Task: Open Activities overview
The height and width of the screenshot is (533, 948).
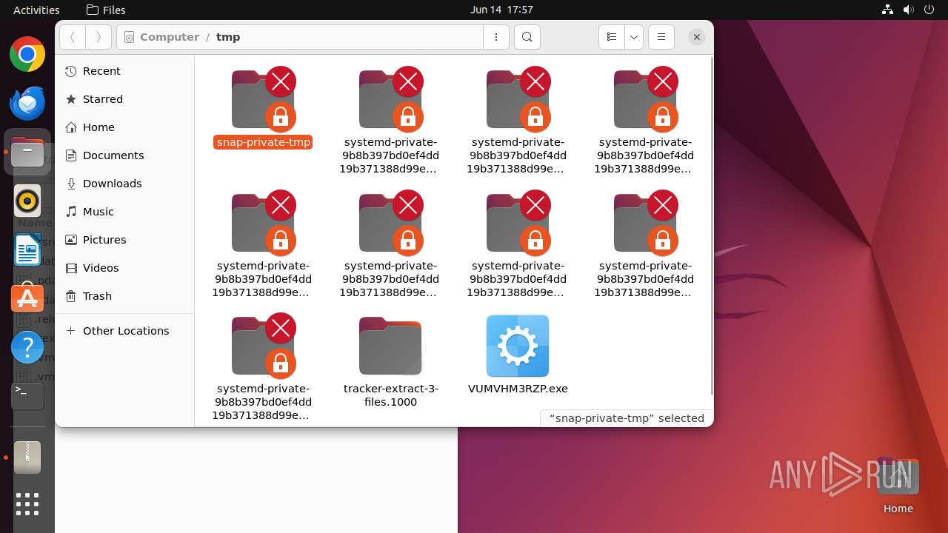Action: [36, 10]
